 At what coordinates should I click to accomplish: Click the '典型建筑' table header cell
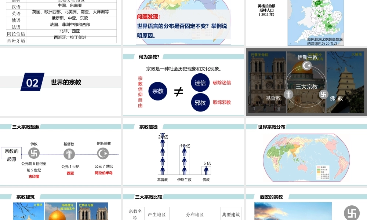coord(231,214)
